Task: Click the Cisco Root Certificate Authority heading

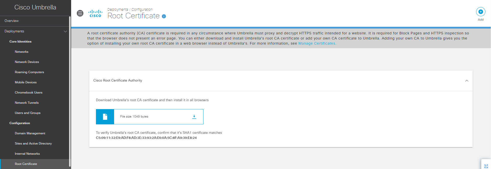Action: (x=118, y=81)
